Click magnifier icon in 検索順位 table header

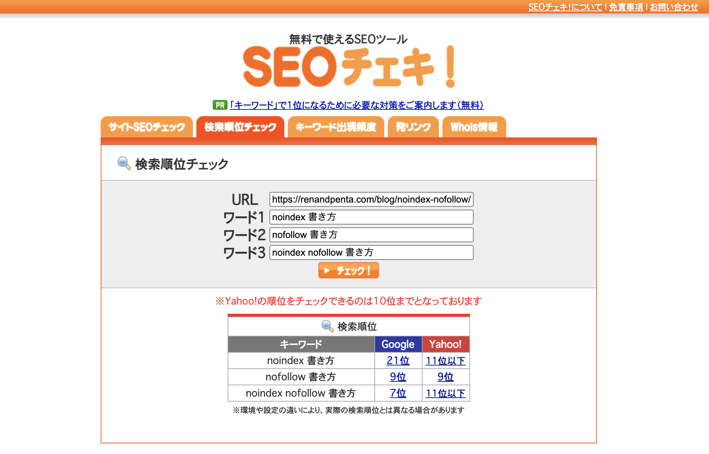[x=328, y=326]
